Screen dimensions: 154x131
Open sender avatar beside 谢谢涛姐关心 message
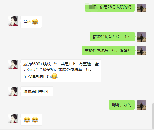[x=13, y=92]
